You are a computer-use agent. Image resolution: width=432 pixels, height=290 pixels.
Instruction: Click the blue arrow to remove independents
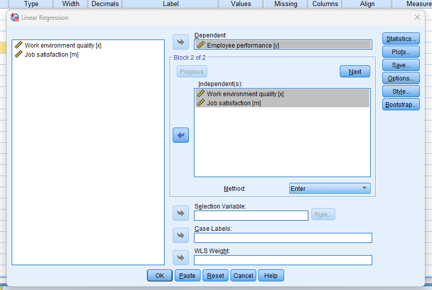tap(181, 135)
